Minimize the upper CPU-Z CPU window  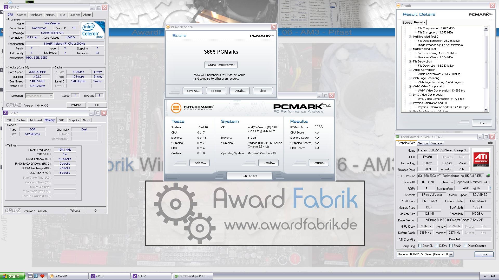point(93,8)
